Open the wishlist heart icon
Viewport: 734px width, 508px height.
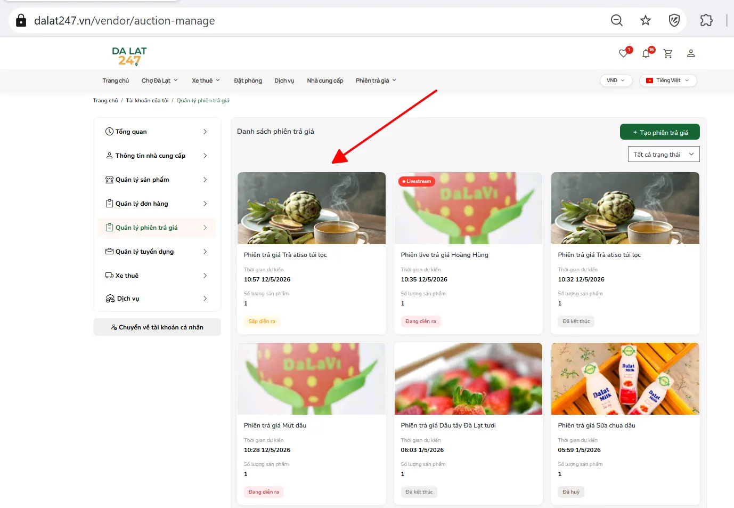click(x=623, y=53)
